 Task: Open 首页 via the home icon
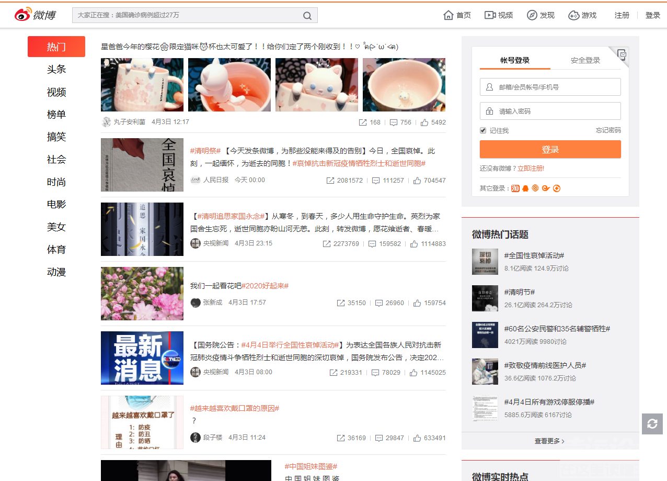(x=448, y=15)
